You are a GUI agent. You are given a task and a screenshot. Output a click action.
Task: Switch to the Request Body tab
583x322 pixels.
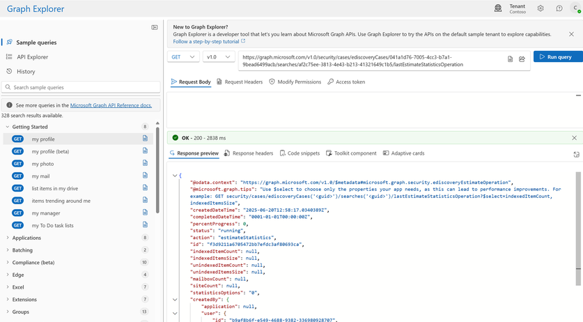(x=191, y=82)
